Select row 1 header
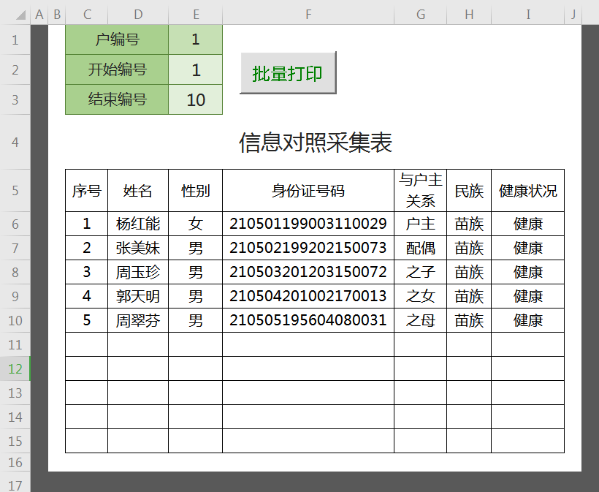The height and width of the screenshot is (492, 599). coord(15,39)
